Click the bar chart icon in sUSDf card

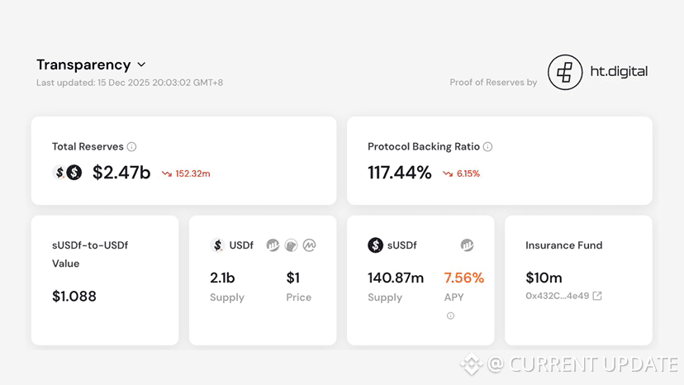point(467,245)
